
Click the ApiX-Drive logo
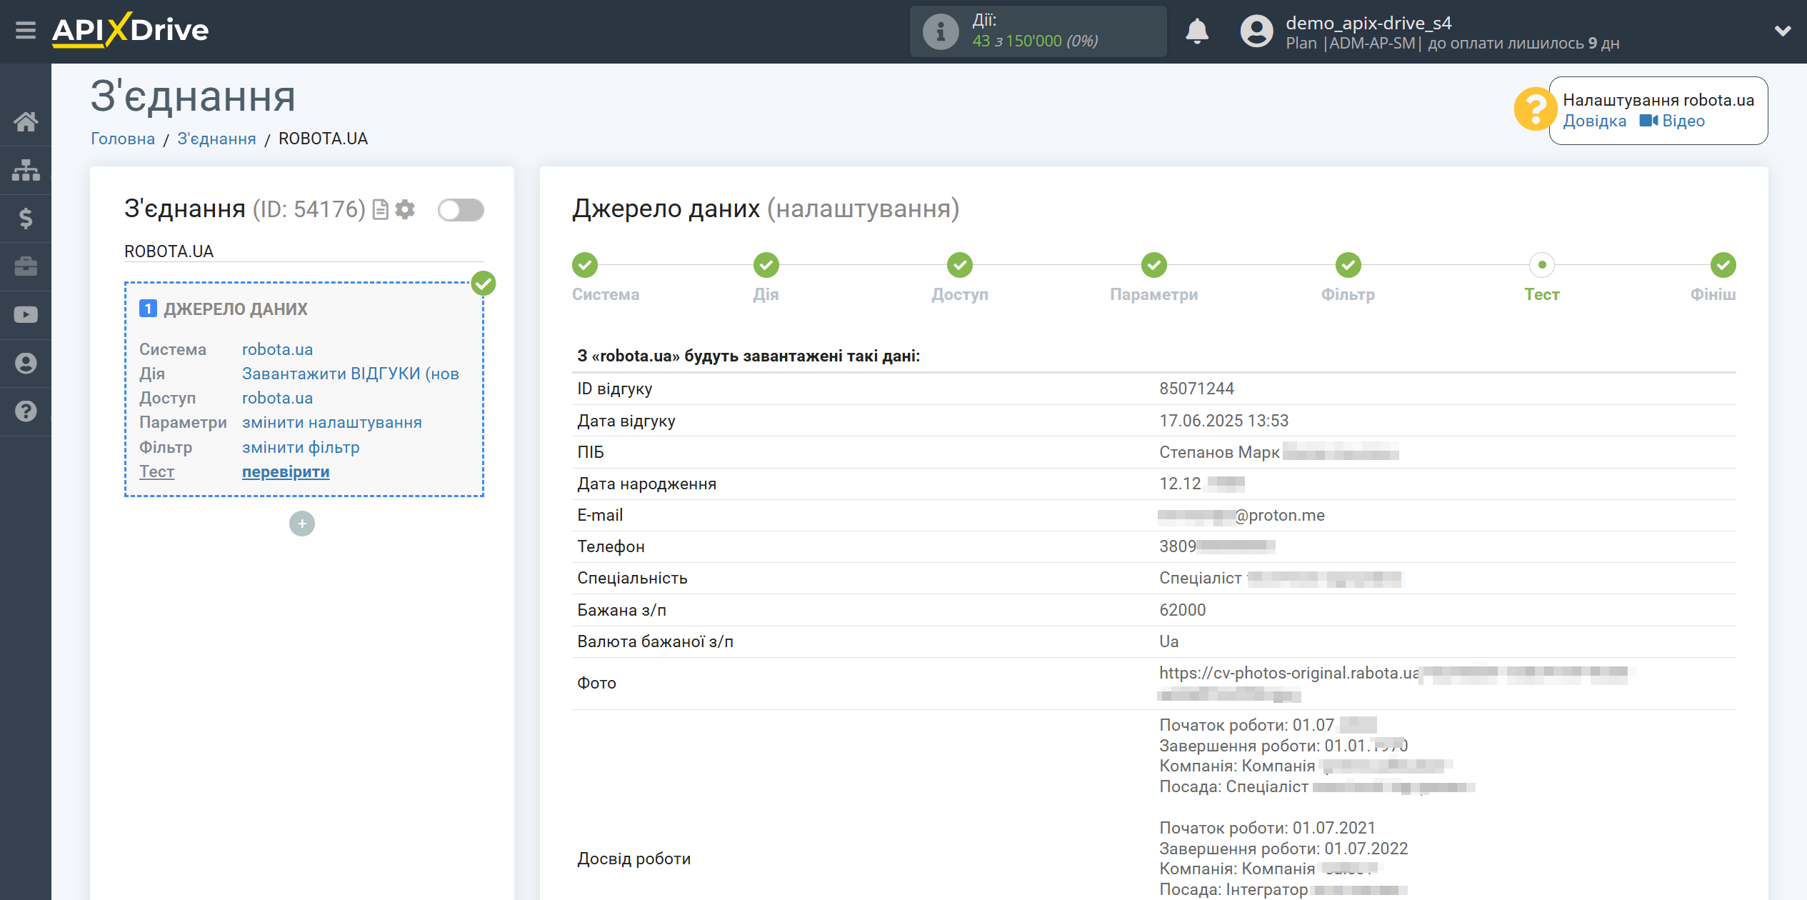(x=130, y=30)
